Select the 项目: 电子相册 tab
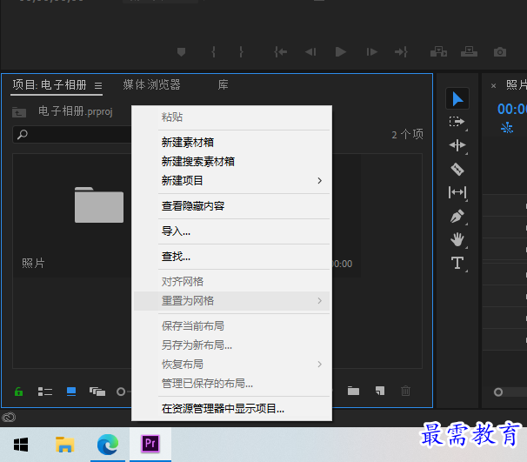 point(50,84)
